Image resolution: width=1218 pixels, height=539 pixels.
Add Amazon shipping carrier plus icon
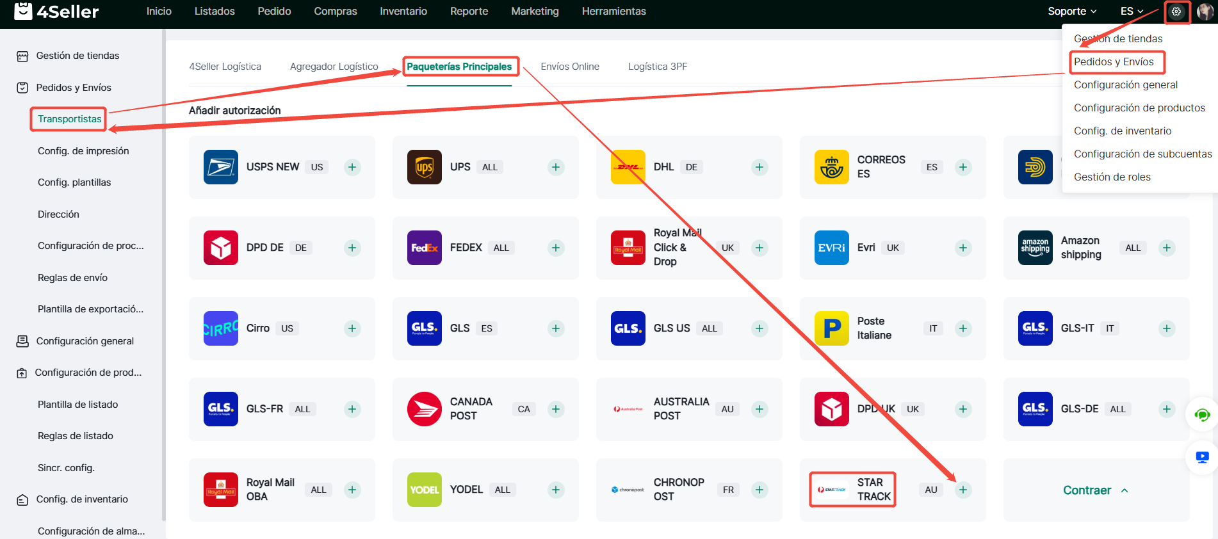[1167, 248]
